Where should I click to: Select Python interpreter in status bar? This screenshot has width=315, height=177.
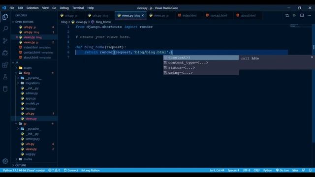(x=24, y=171)
